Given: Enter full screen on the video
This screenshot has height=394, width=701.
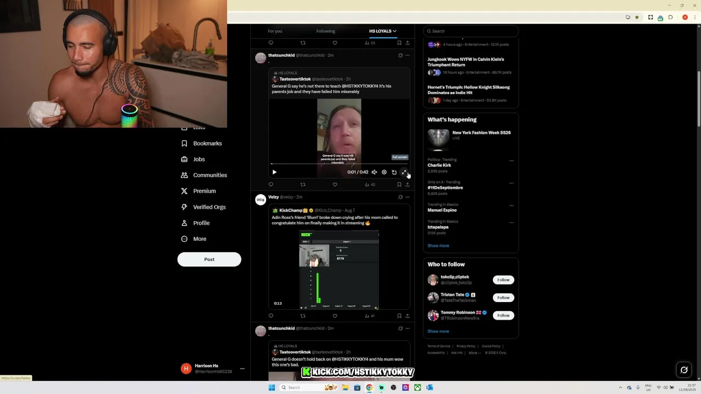Looking at the screenshot, I should click(404, 172).
